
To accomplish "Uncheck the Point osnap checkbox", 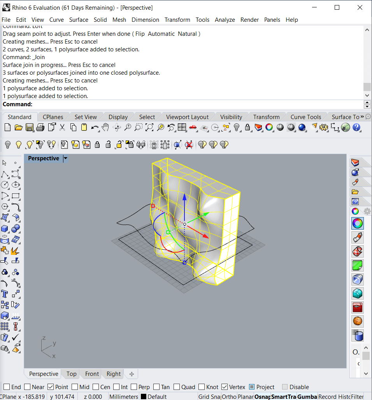I will coord(51,387).
